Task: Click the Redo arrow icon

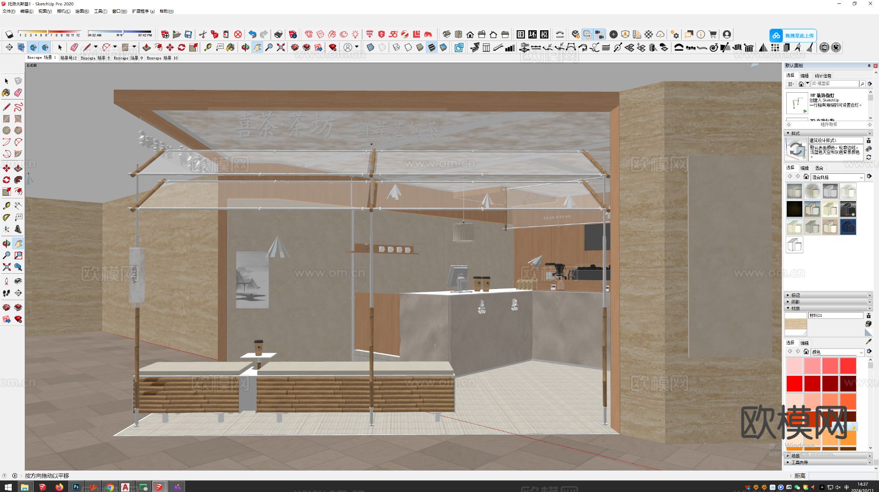Action: click(x=264, y=35)
